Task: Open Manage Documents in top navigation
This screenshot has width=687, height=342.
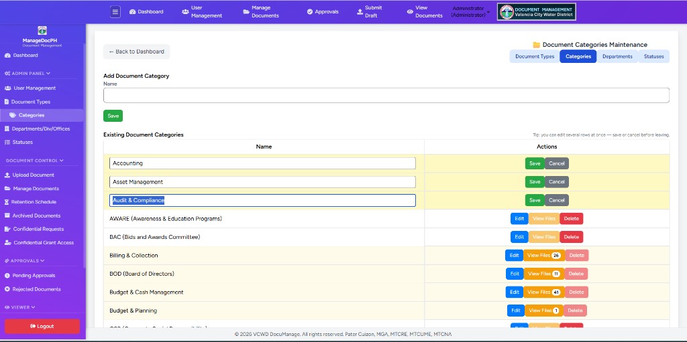Action: (261, 12)
